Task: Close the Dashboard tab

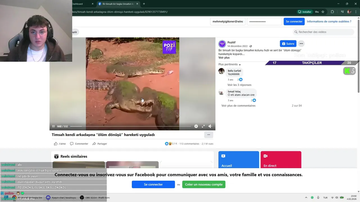Action: click(x=93, y=4)
